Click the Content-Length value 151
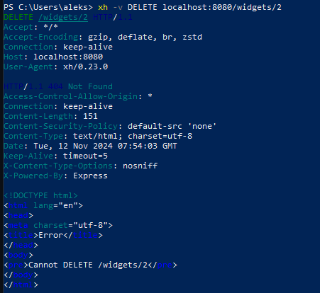The height and width of the screenshot is (293, 320). 90,116
